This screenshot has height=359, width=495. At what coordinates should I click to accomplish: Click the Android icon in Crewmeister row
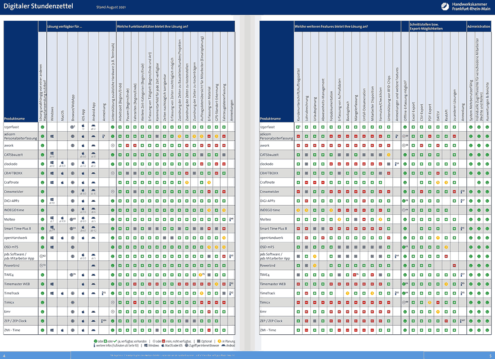(93, 191)
